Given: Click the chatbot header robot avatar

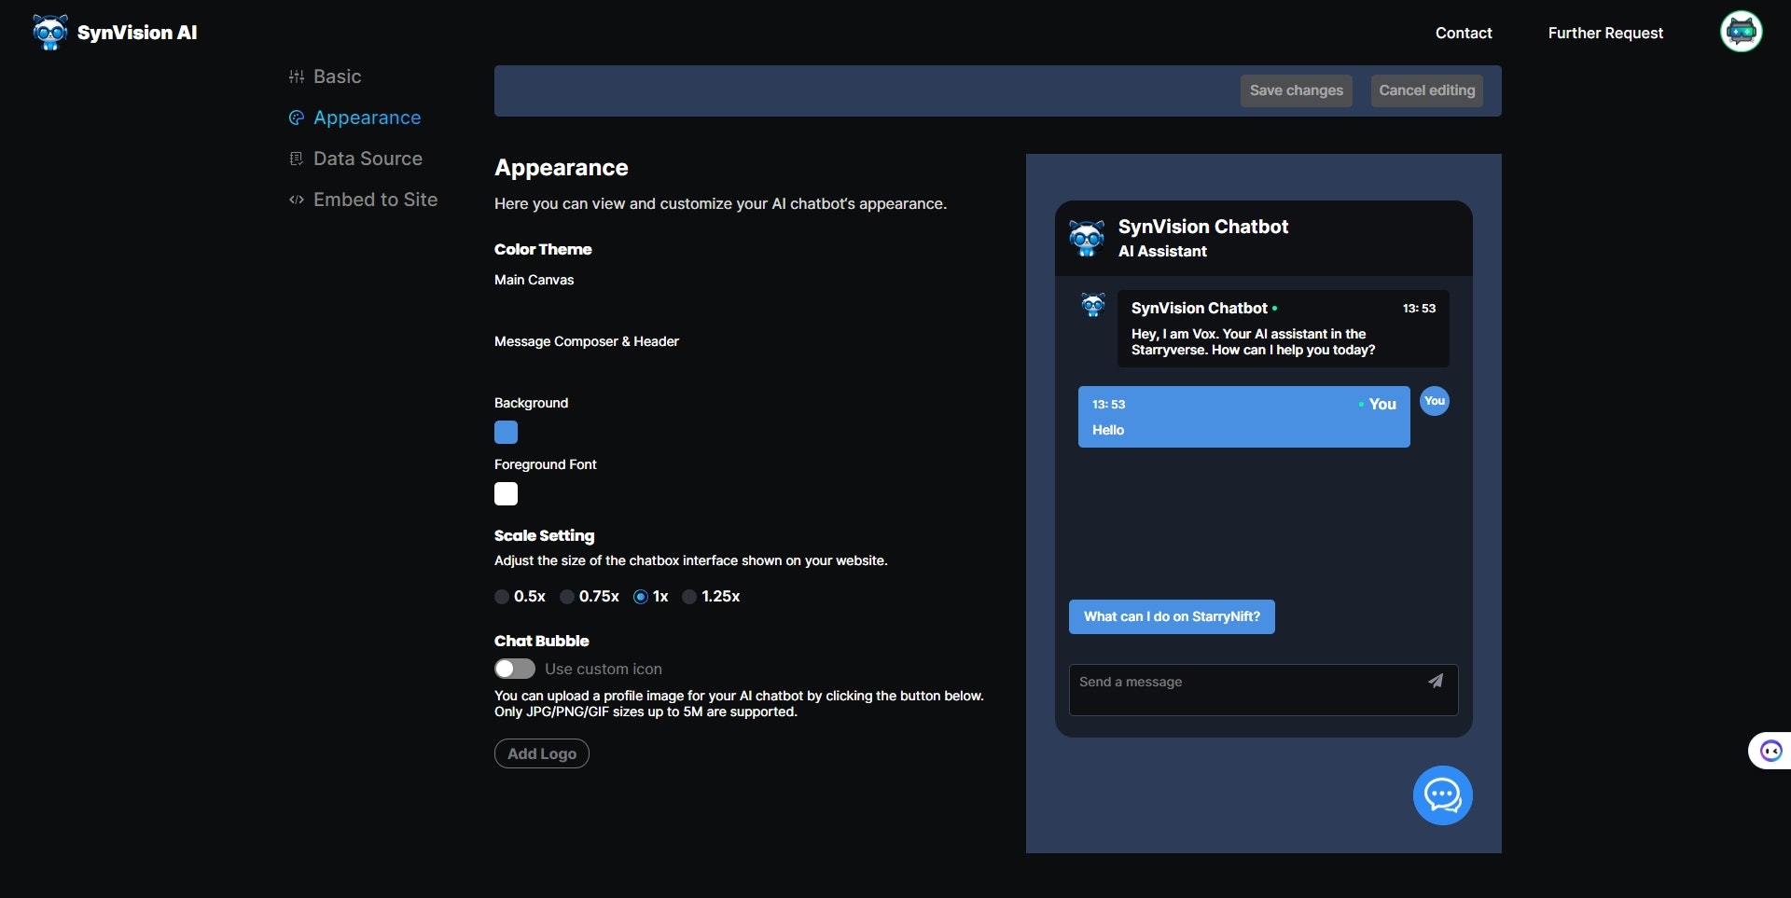Looking at the screenshot, I should 1087,238.
